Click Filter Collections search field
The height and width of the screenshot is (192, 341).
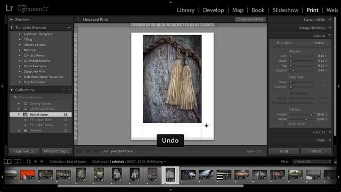pos(42,97)
